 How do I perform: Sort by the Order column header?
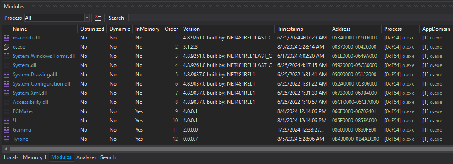171,29
